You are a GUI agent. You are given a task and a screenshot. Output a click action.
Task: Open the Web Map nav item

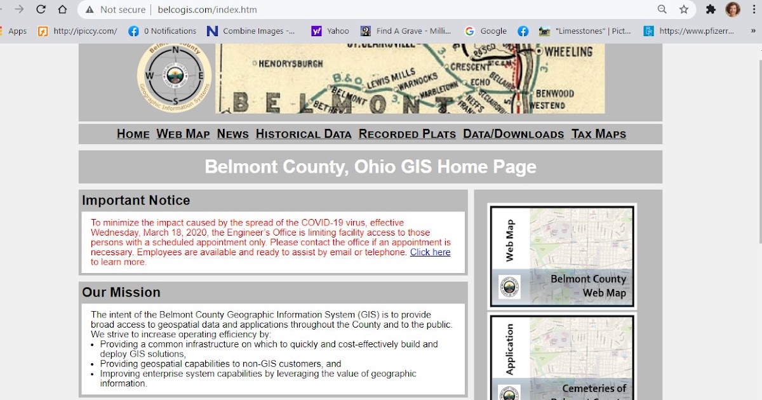point(183,134)
